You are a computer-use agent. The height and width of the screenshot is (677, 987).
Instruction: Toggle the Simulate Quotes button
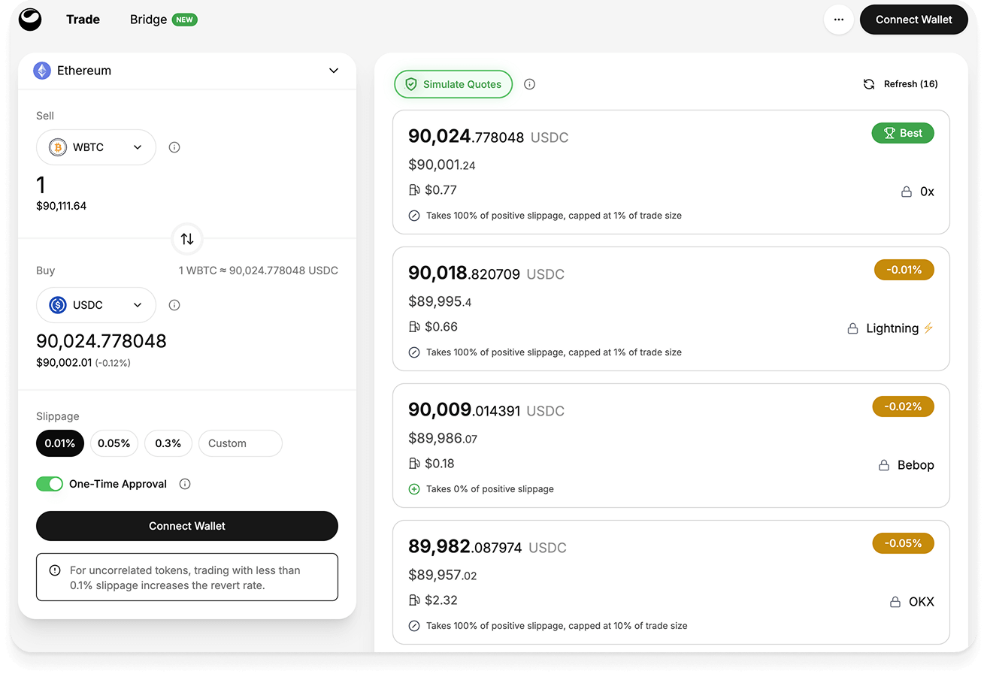[x=453, y=84]
